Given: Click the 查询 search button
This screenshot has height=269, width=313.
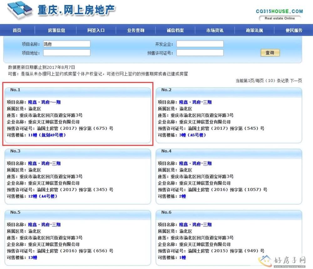Looking at the screenshot, I should click(x=270, y=53).
